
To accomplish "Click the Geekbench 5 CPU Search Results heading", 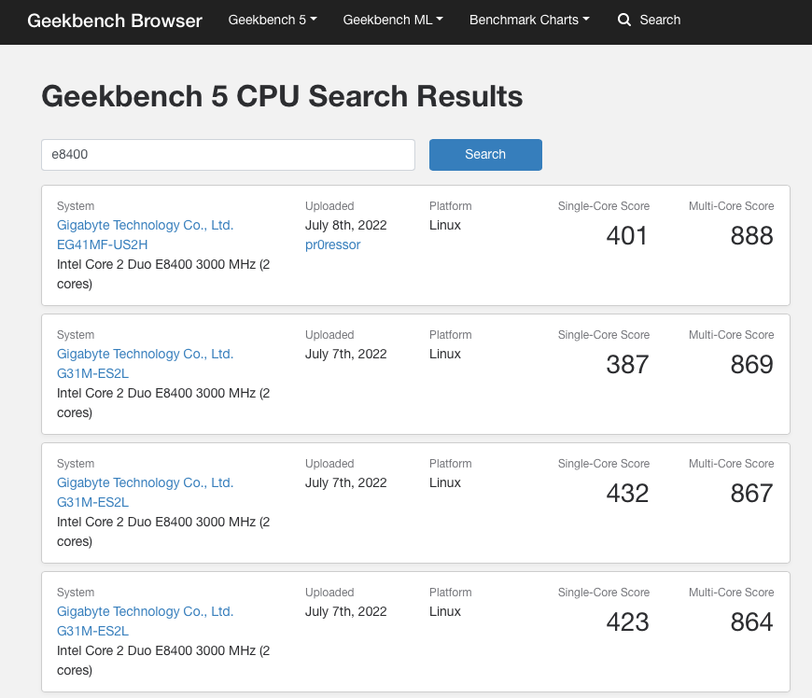I will coord(282,96).
